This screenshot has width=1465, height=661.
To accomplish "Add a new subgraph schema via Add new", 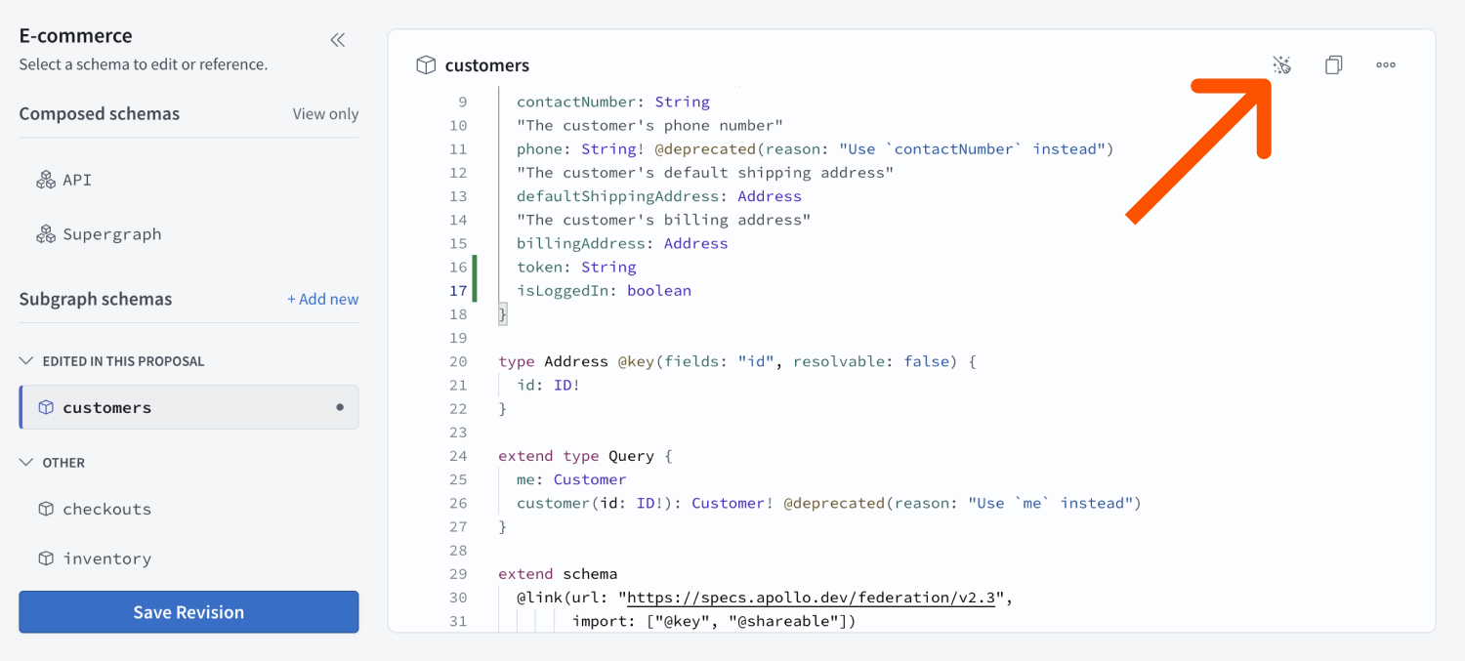I will pyautogui.click(x=322, y=299).
